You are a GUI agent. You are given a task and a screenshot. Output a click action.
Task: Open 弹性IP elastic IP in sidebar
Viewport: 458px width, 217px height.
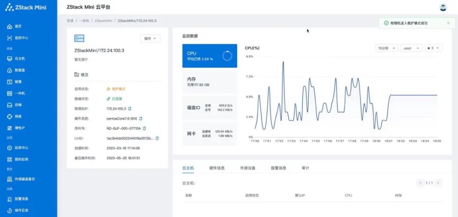tap(16, 128)
